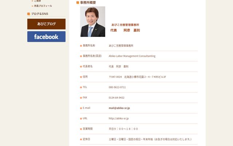The height and width of the screenshot is (146, 233).
Task: Click the 住所 row label
Action: click(85, 77)
